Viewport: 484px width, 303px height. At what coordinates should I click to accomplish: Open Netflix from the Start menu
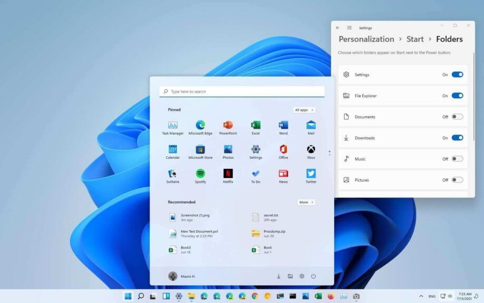click(228, 176)
